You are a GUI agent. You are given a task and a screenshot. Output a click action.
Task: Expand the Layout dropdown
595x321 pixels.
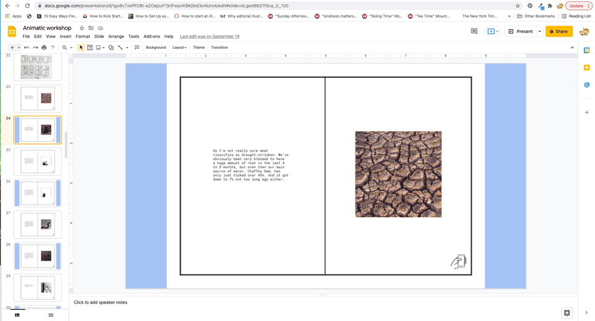pyautogui.click(x=179, y=48)
